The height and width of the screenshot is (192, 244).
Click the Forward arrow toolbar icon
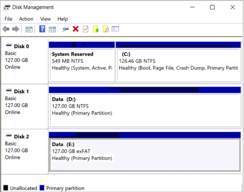point(15,29)
